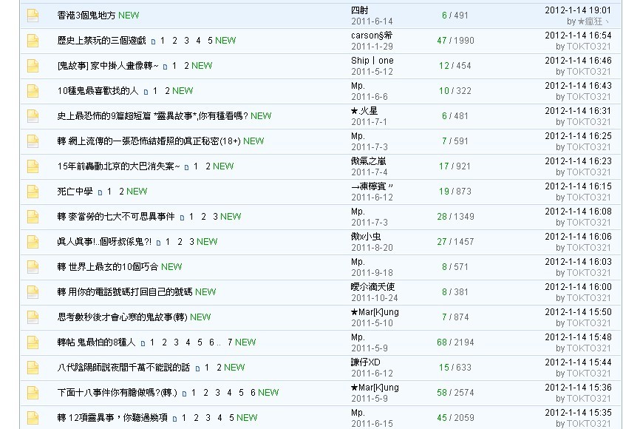Screen dimensions: 623x429
Task: Open author profile 傲氣之嵐
Action: [368, 161]
